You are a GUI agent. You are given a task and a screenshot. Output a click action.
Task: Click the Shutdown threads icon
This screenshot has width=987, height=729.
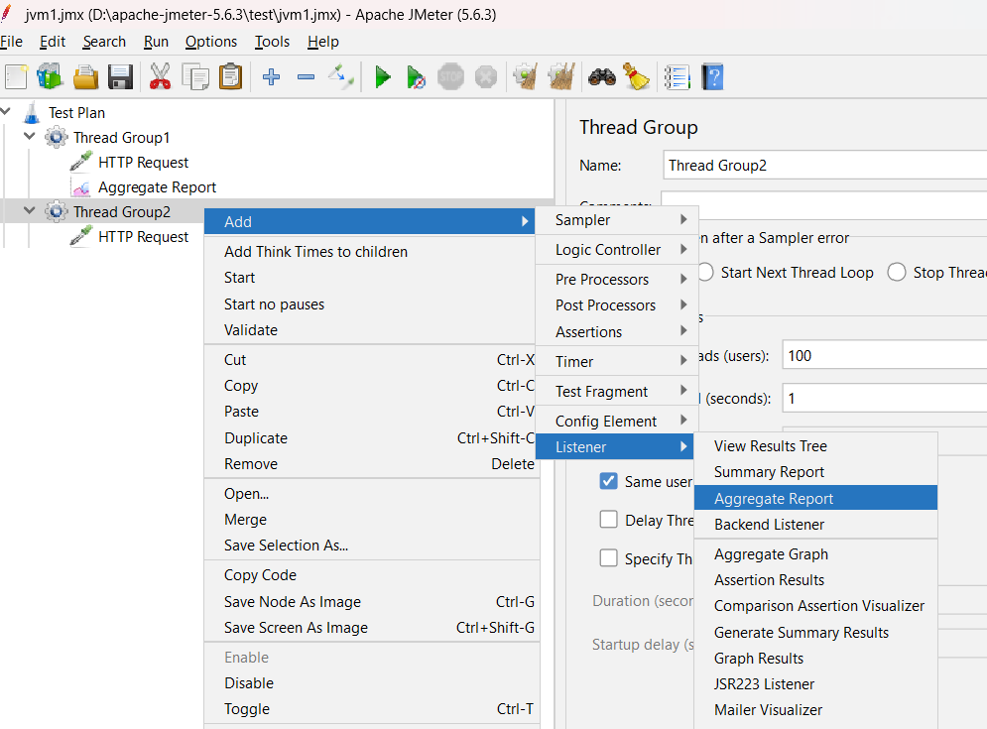(x=485, y=77)
